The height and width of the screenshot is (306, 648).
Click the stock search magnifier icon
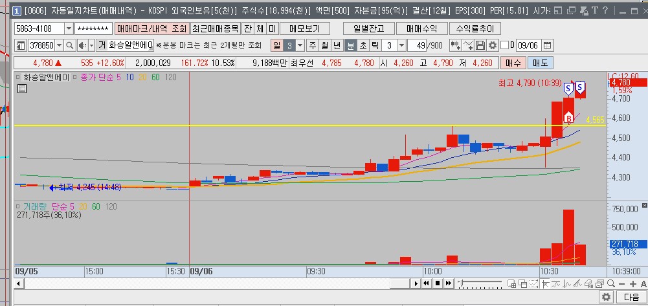[x=71, y=45]
